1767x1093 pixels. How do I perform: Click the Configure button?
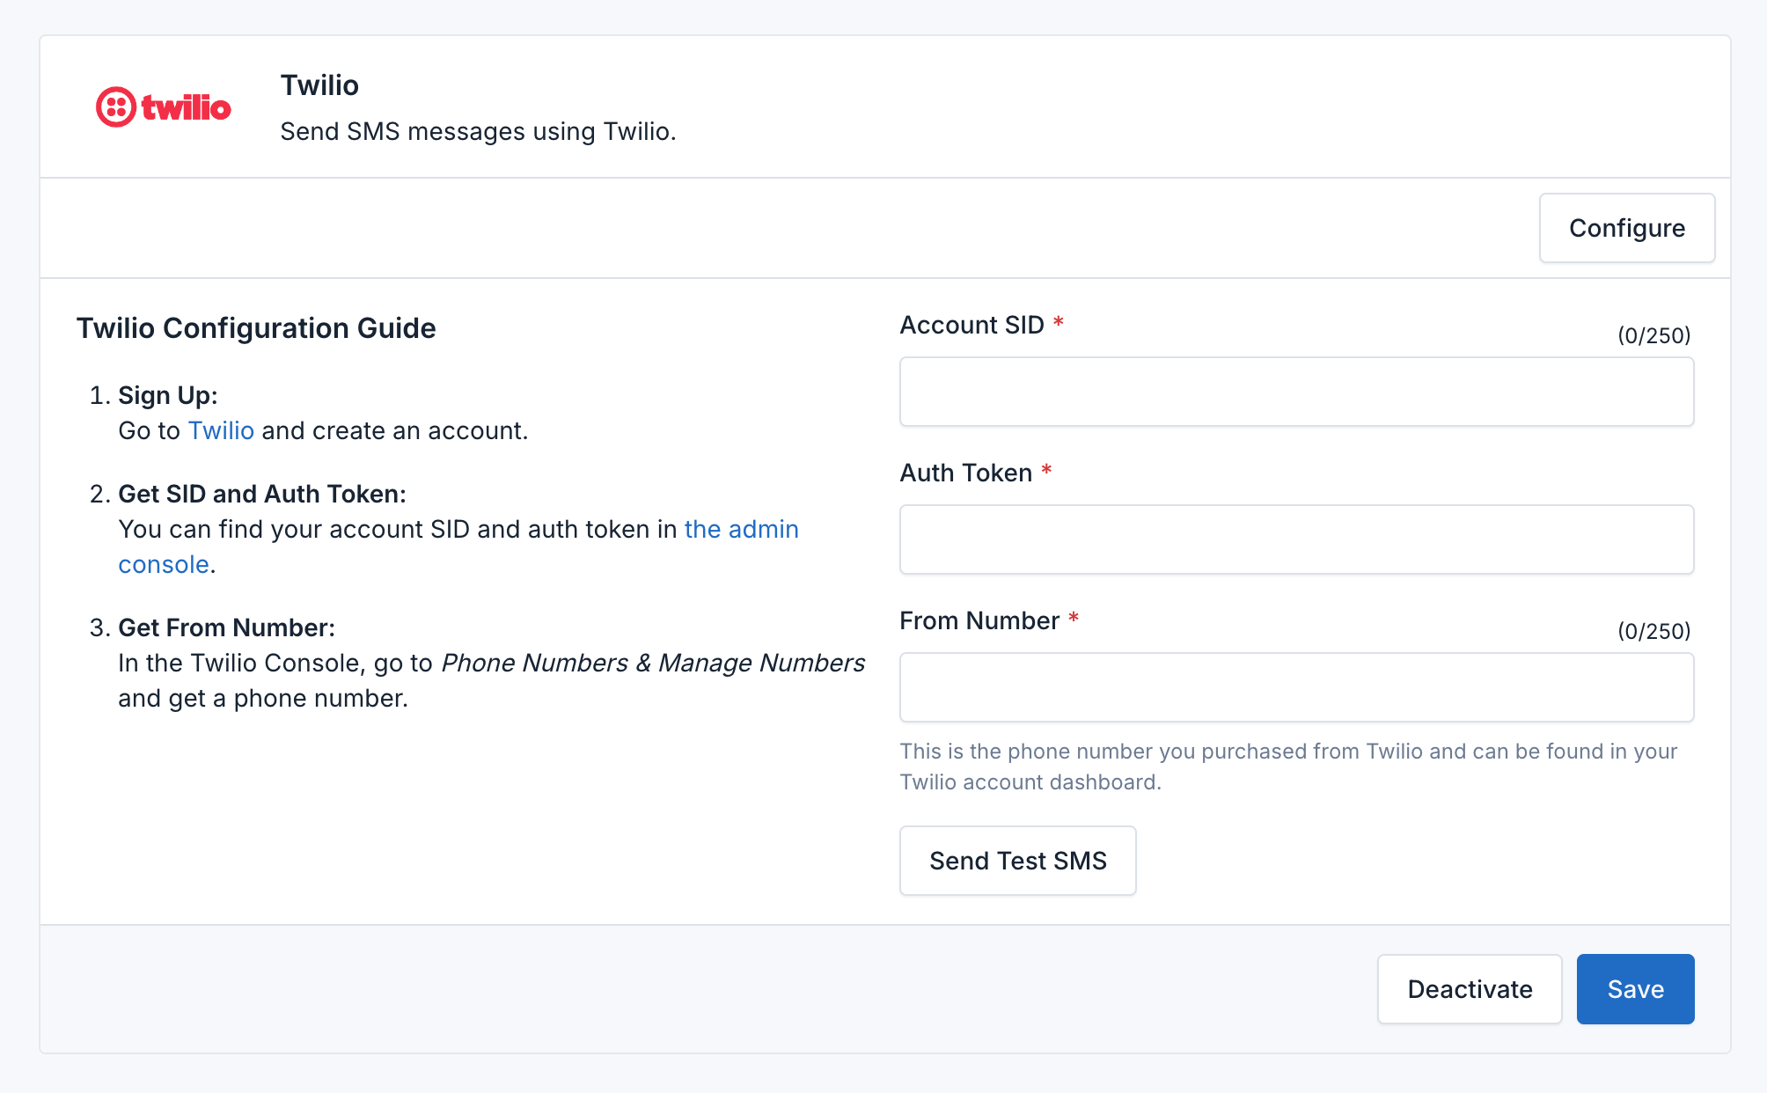1626,228
